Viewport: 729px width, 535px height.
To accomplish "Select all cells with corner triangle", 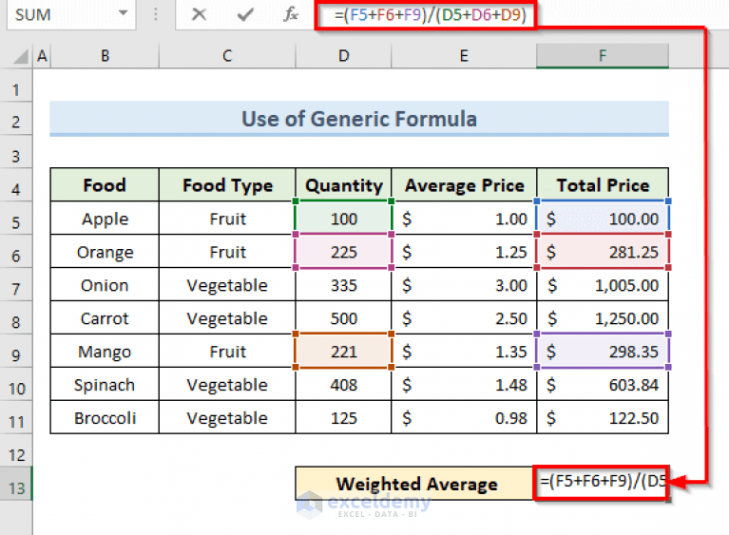I will 20,57.
